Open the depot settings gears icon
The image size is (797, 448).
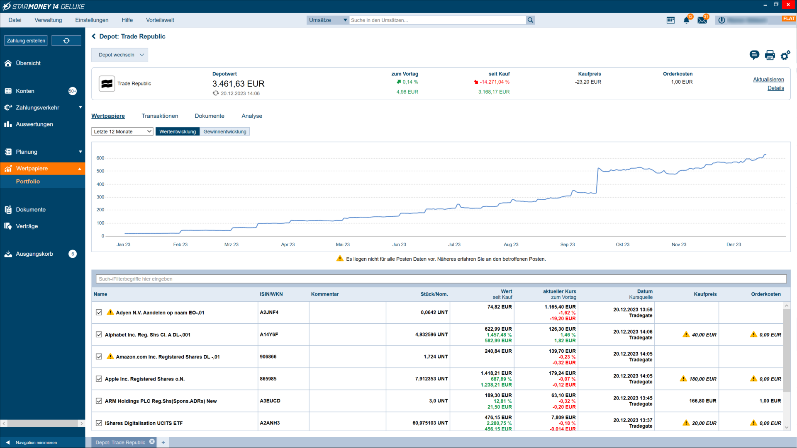785,55
